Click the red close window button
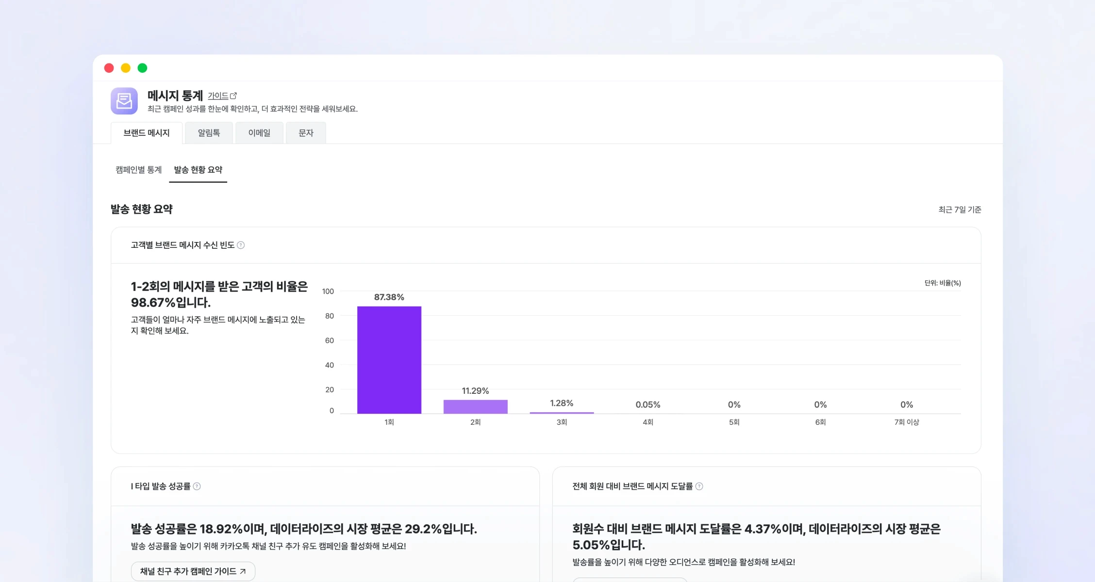Viewport: 1095px width, 582px height. [109, 68]
